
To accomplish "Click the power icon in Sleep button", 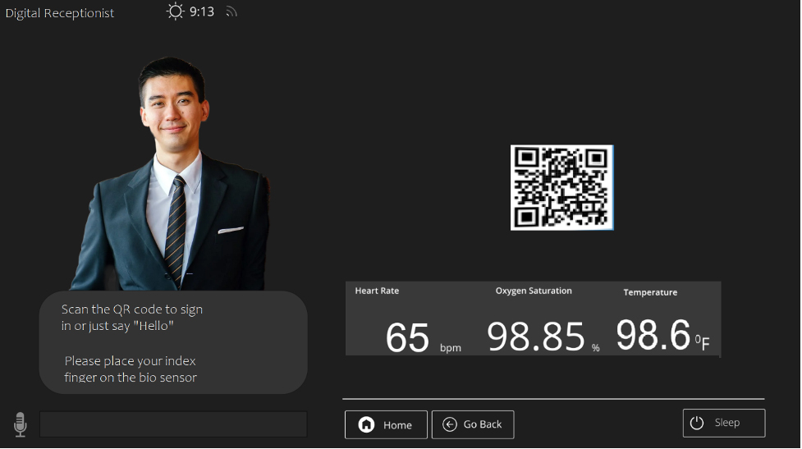I will [x=697, y=423].
